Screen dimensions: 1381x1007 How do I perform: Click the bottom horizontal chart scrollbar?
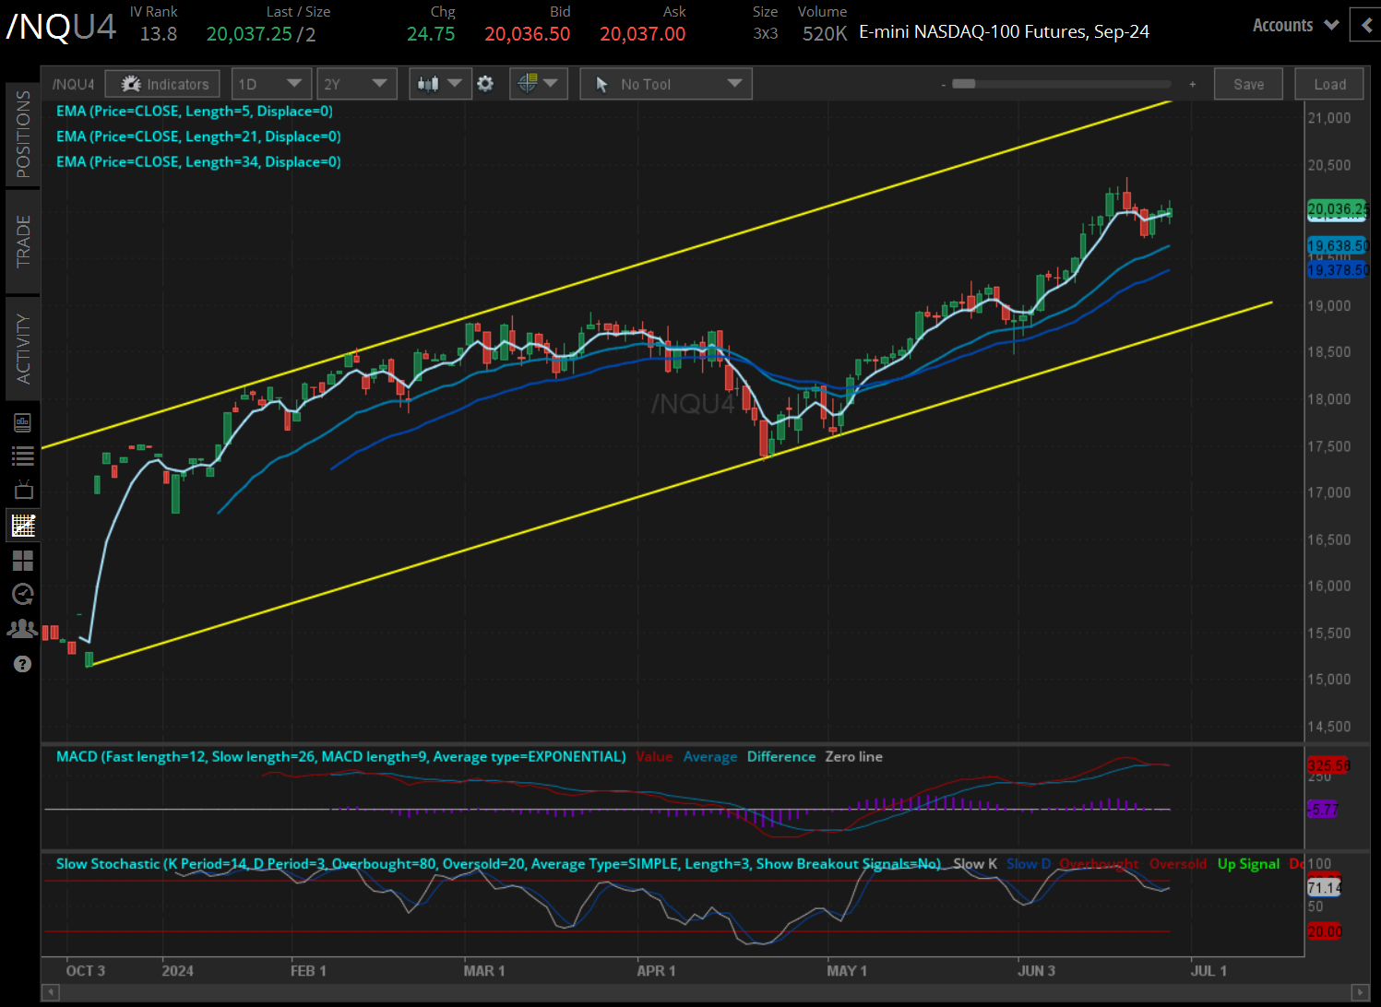(x=705, y=992)
